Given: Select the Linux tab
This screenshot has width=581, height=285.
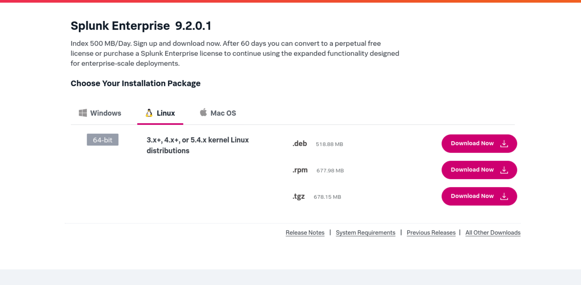Looking at the screenshot, I should click(160, 113).
